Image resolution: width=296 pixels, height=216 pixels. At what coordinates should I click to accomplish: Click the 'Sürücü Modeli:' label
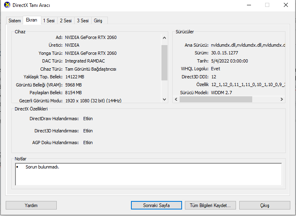194,93
